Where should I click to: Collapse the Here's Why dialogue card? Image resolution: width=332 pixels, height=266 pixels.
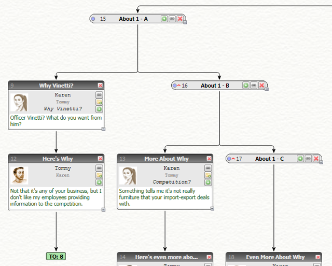[x=103, y=209]
